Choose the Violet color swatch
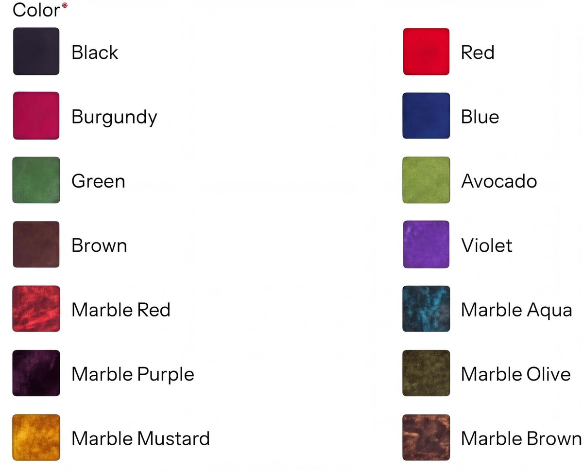 coord(426,244)
